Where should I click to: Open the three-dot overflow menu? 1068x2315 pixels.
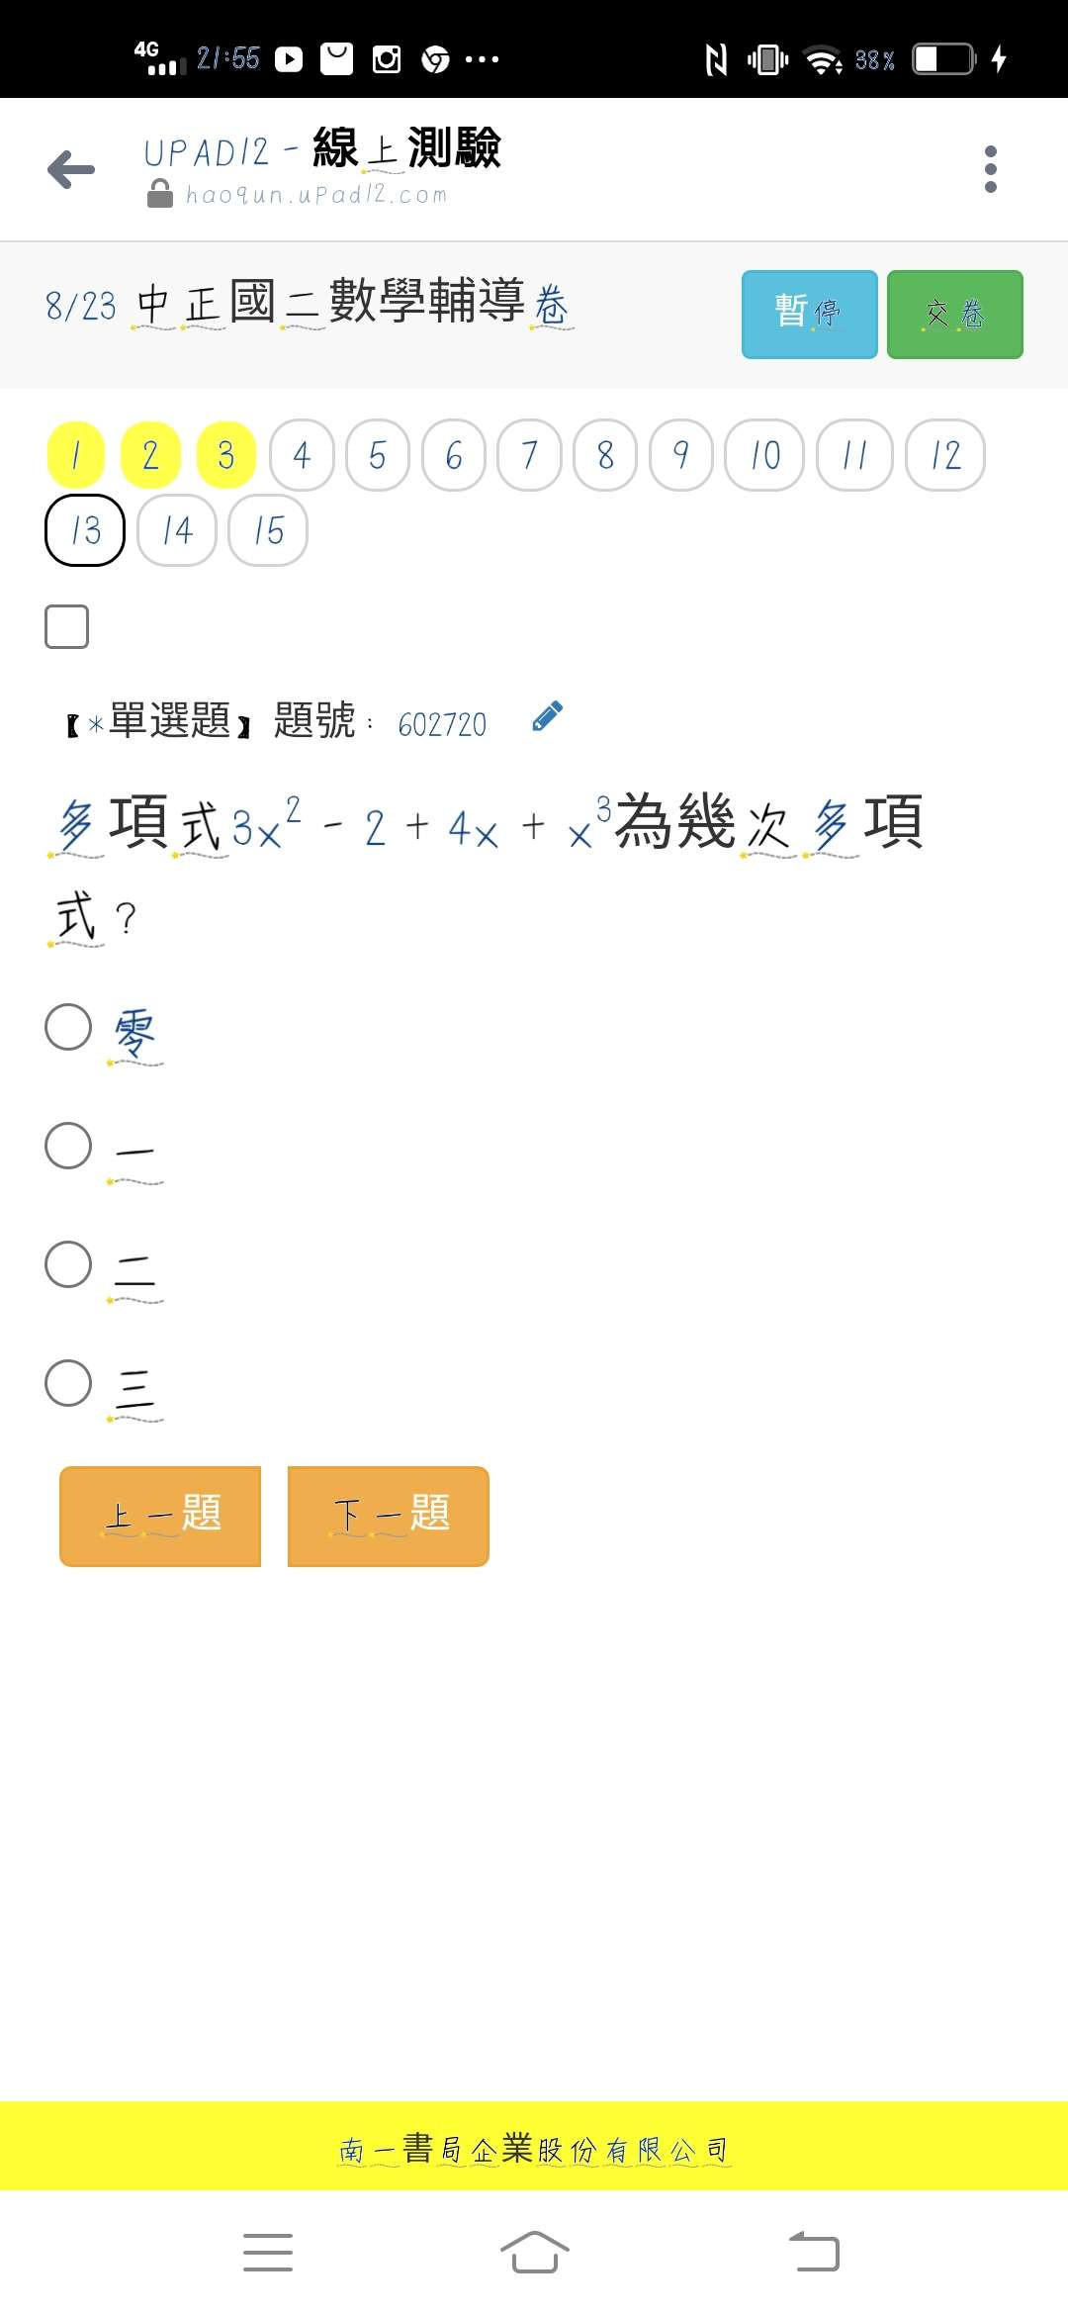pyautogui.click(x=991, y=170)
